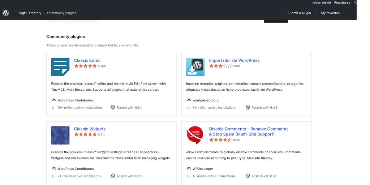The height and width of the screenshot is (185, 370).
Task: Open the Classic Widgets title link
Action: point(90,129)
